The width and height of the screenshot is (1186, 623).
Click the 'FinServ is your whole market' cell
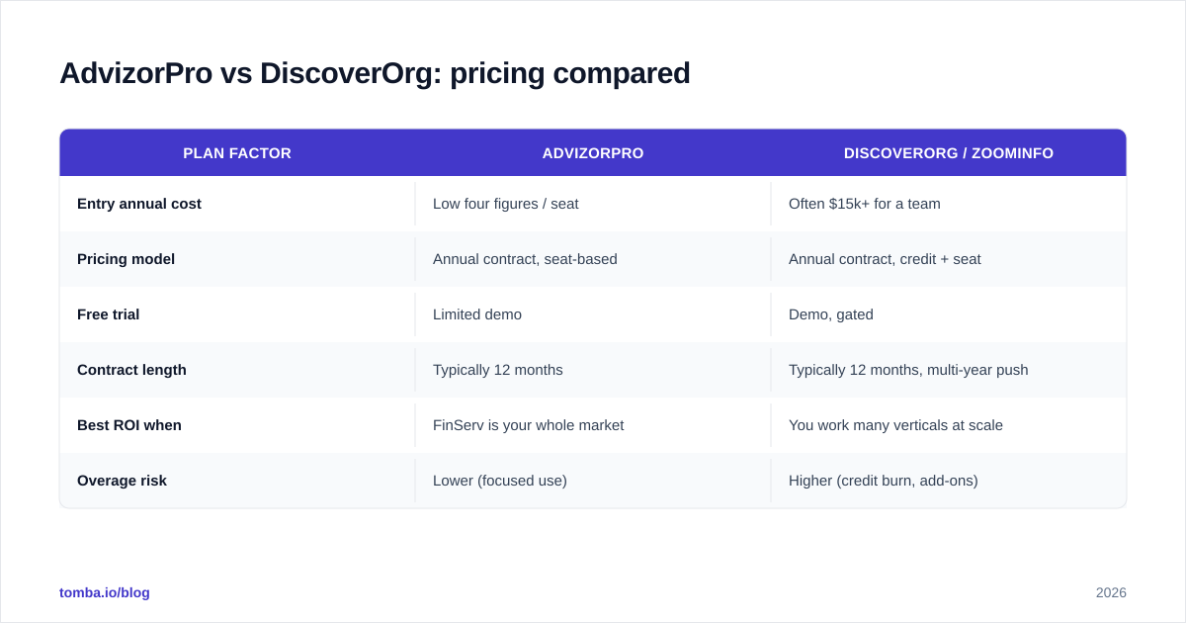593,425
